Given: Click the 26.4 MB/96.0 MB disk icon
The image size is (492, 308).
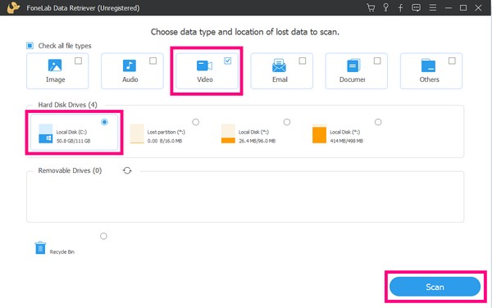Looking at the screenshot, I should (x=228, y=134).
